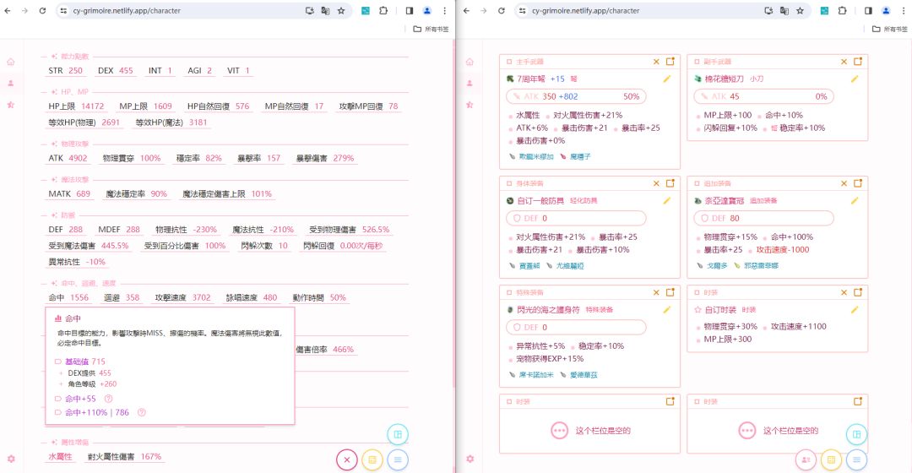Screen dimensions: 912x473
Task: Select character icon in left window sidebar
Action: click(x=10, y=83)
